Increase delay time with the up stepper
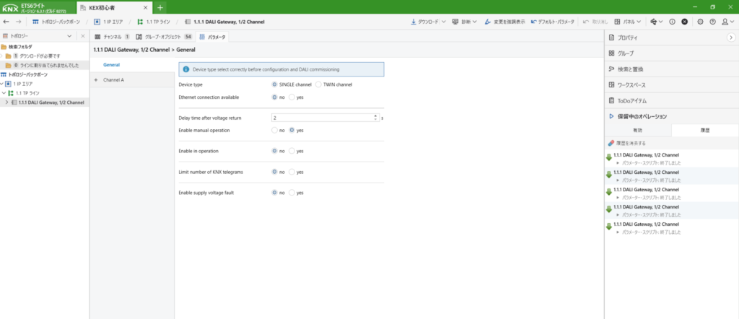The width and height of the screenshot is (739, 319). [x=375, y=115]
